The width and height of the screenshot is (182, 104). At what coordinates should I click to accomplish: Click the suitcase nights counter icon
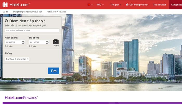click(x=56, y=42)
